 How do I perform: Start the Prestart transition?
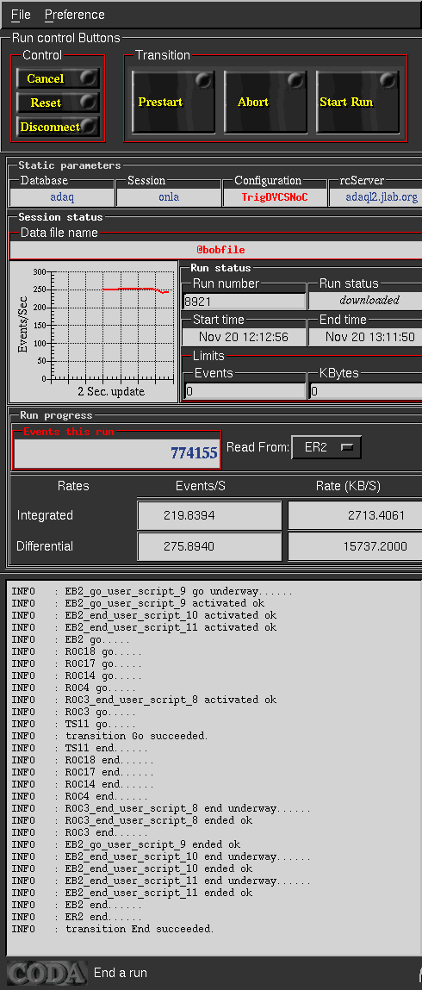pos(173,102)
